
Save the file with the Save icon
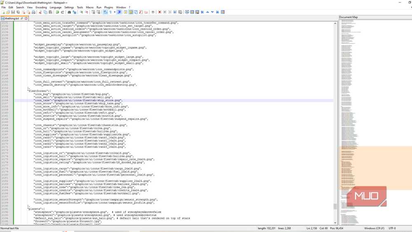point(13,12)
